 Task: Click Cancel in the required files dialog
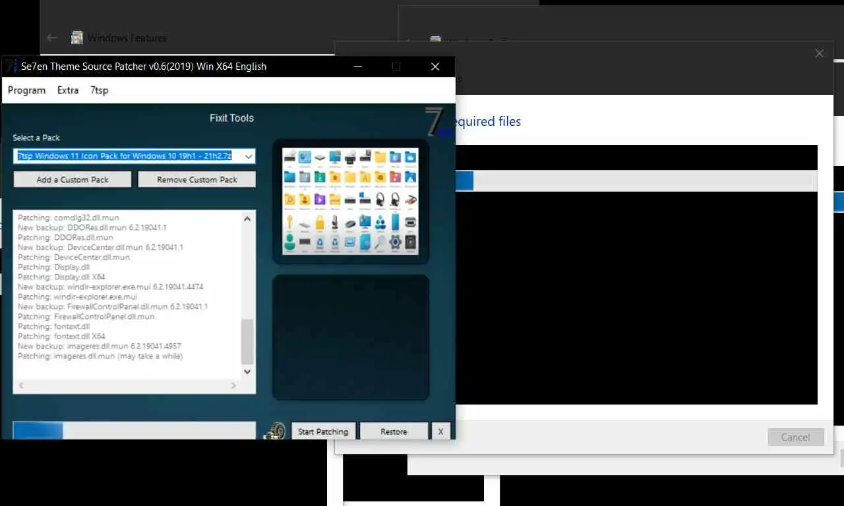(796, 437)
